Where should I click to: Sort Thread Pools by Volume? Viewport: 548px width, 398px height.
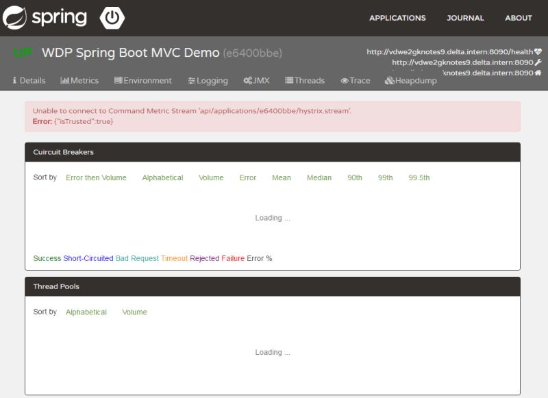coord(135,312)
